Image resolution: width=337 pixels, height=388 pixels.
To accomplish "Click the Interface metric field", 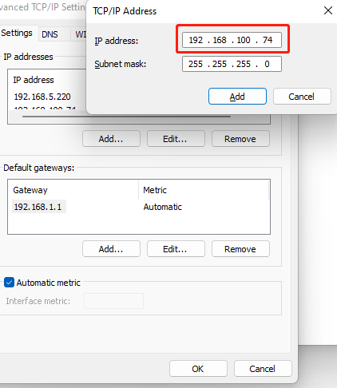I will coord(113,301).
